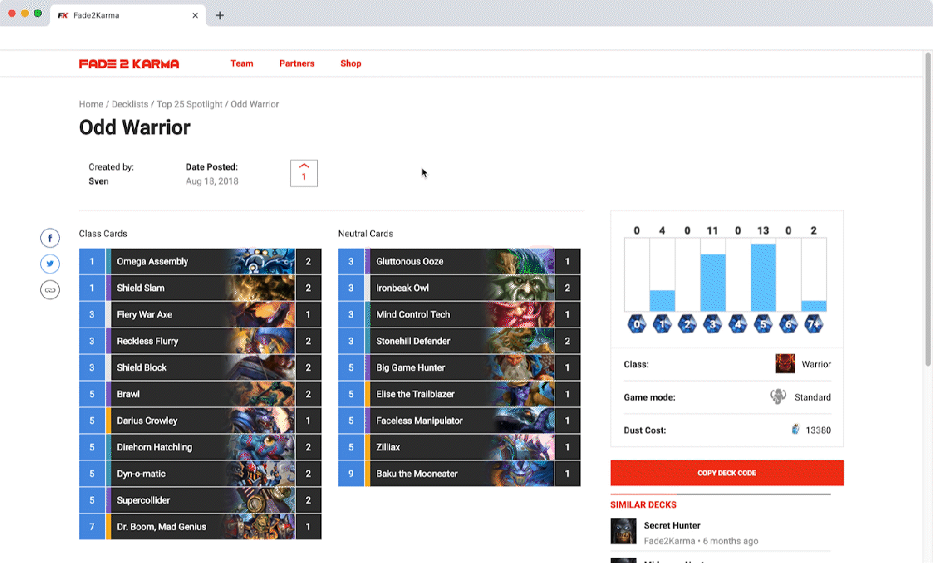Image resolution: width=933 pixels, height=563 pixels.
Task: Select Faceless Manipulator card row
Action: (x=459, y=421)
